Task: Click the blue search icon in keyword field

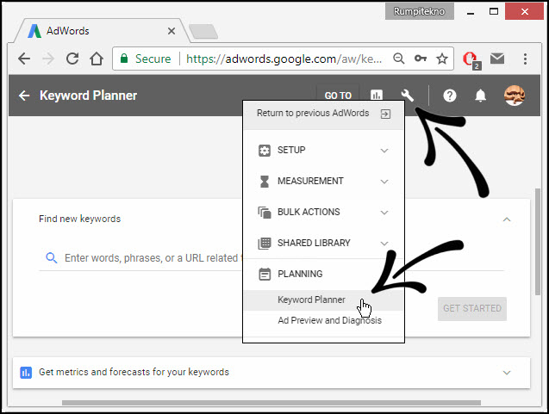Action: (x=52, y=258)
